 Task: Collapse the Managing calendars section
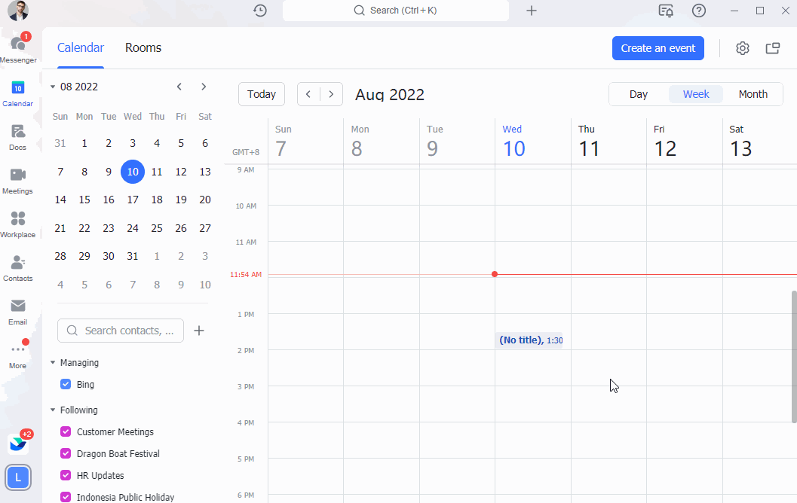[x=53, y=363]
